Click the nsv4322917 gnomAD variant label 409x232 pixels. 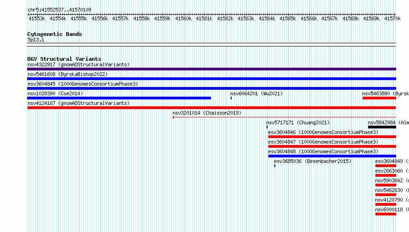point(79,64)
